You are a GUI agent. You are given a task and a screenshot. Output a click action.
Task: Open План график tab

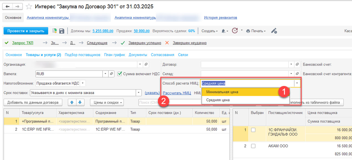click(x=114, y=55)
